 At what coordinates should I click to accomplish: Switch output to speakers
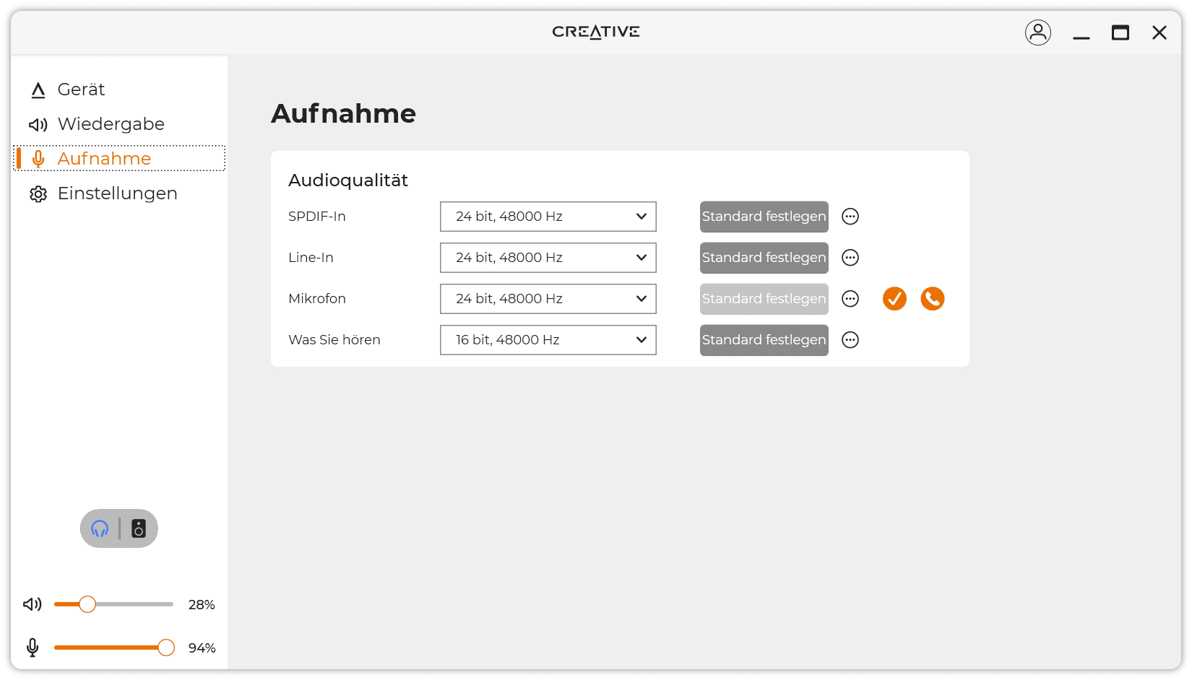(x=139, y=528)
